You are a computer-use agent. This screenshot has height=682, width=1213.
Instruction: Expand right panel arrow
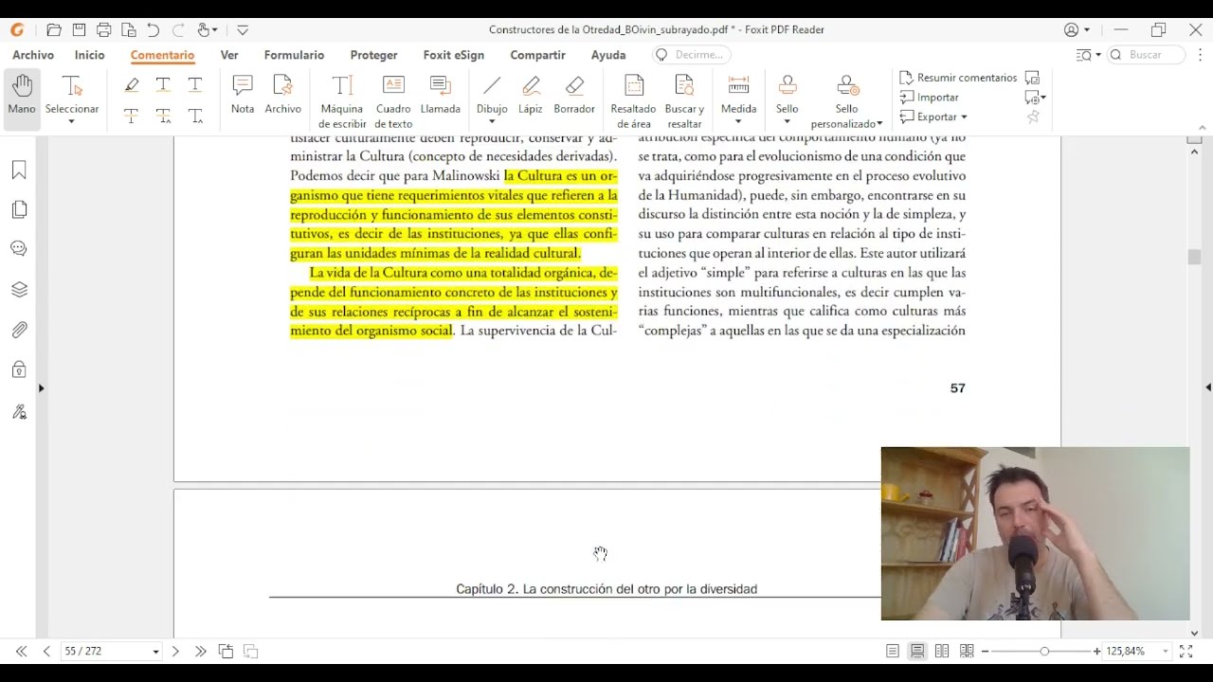[1208, 387]
